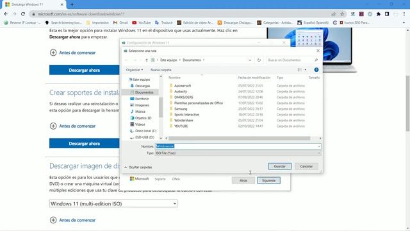The height and width of the screenshot is (231, 410).
Task: Expand the address bar path history dropdown
Action: click(250, 60)
